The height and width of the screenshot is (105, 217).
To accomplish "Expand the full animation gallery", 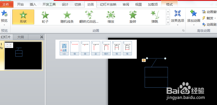I will click(x=168, y=22).
